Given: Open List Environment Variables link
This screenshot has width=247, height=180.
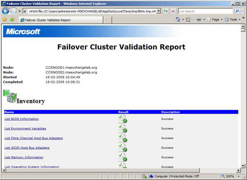Looking at the screenshot, I should 25,128.
